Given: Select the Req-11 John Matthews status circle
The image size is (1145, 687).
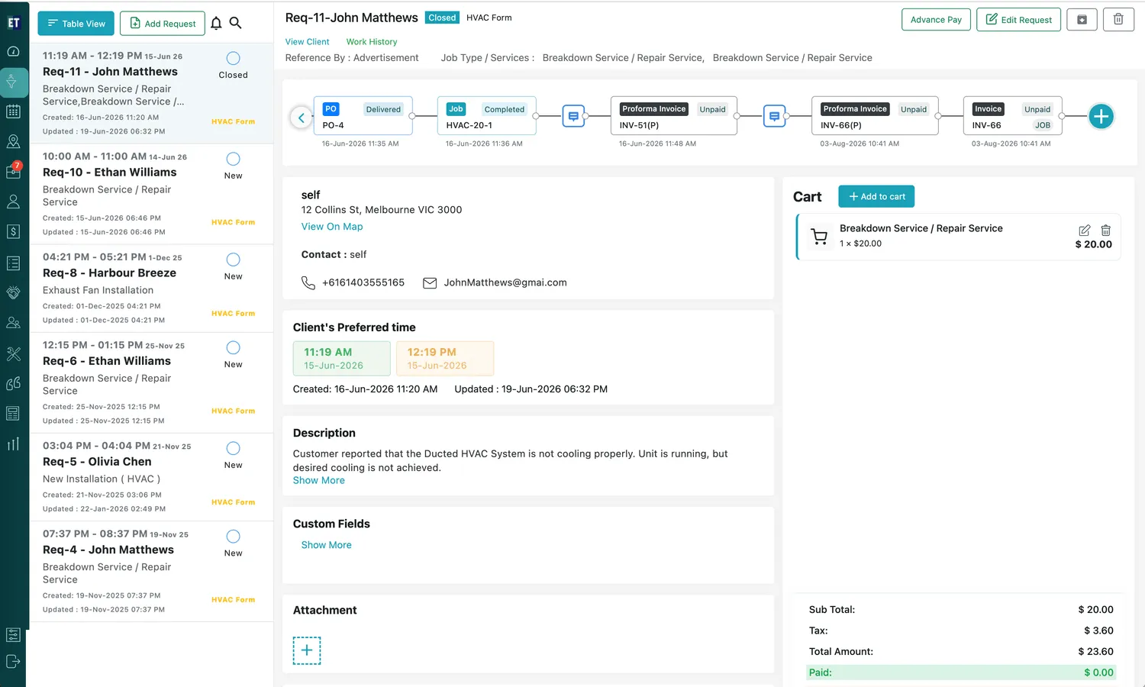Looking at the screenshot, I should point(234,58).
